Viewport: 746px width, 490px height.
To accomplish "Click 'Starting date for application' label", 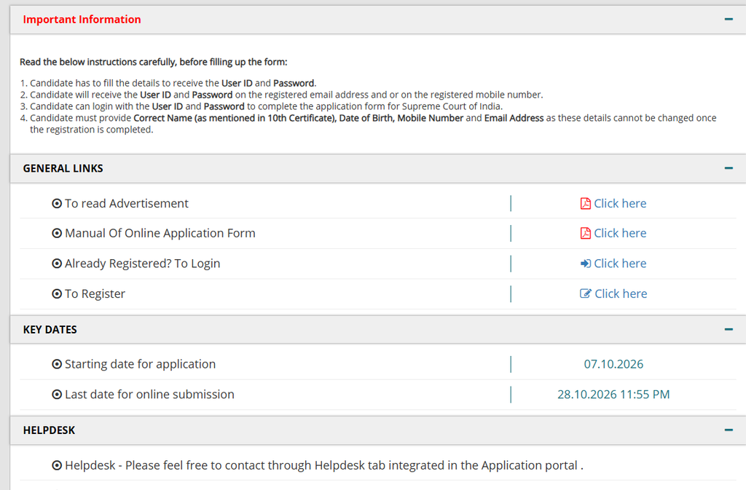I will pos(140,364).
